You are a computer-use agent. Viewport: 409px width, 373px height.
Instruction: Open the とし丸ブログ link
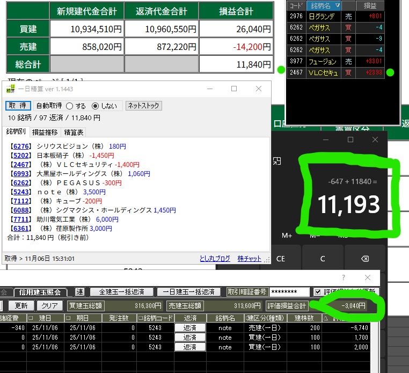215,258
